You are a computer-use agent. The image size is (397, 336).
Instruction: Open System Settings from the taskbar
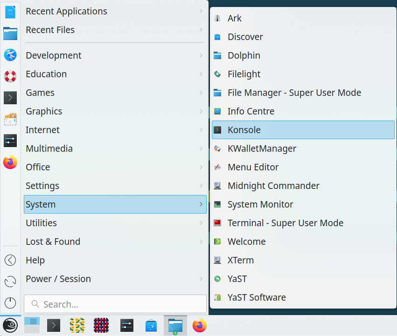click(126, 325)
